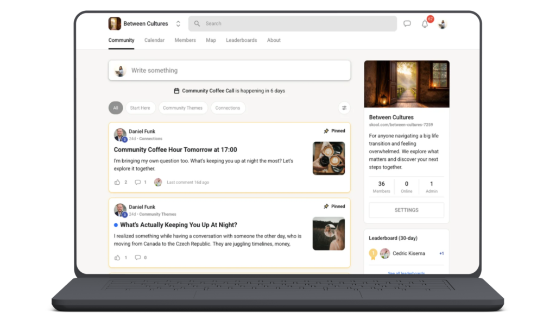The width and height of the screenshot is (556, 313).
Task: Click the 36 Members stat
Action: (381, 187)
